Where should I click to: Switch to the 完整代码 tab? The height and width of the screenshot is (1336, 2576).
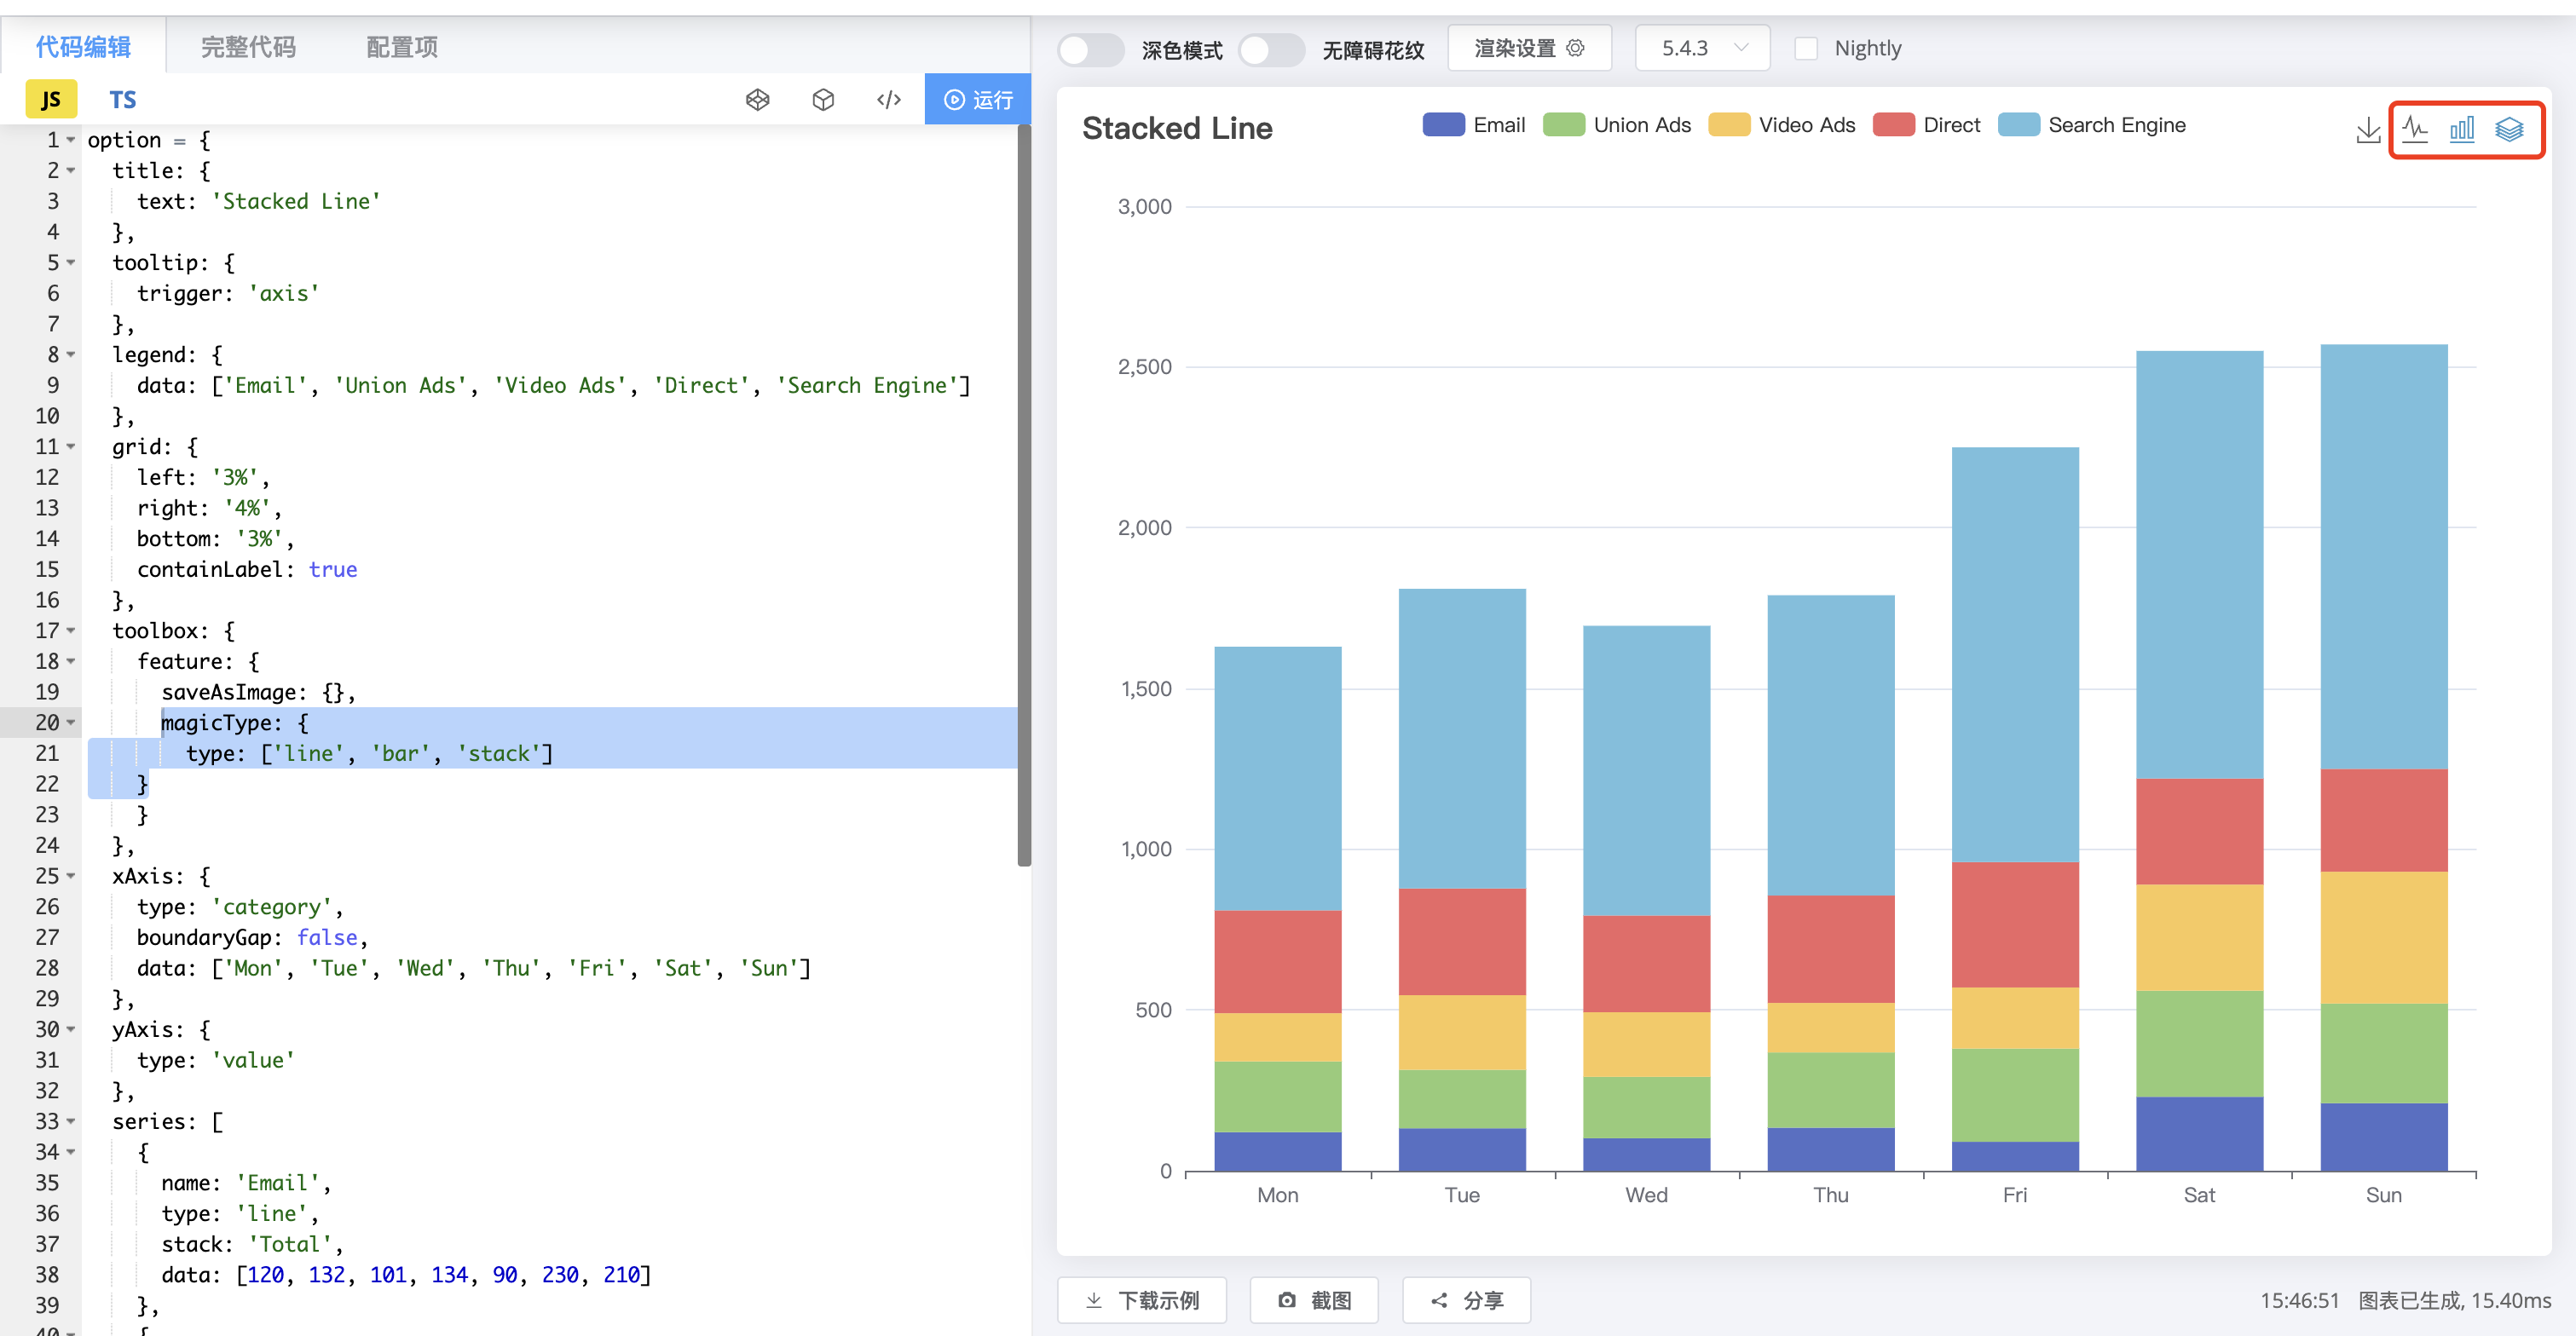[x=247, y=46]
